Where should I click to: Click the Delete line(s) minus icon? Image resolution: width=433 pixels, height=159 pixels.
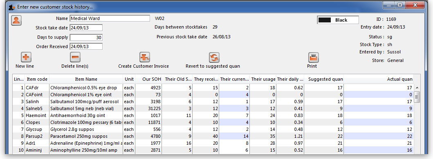[75, 57]
